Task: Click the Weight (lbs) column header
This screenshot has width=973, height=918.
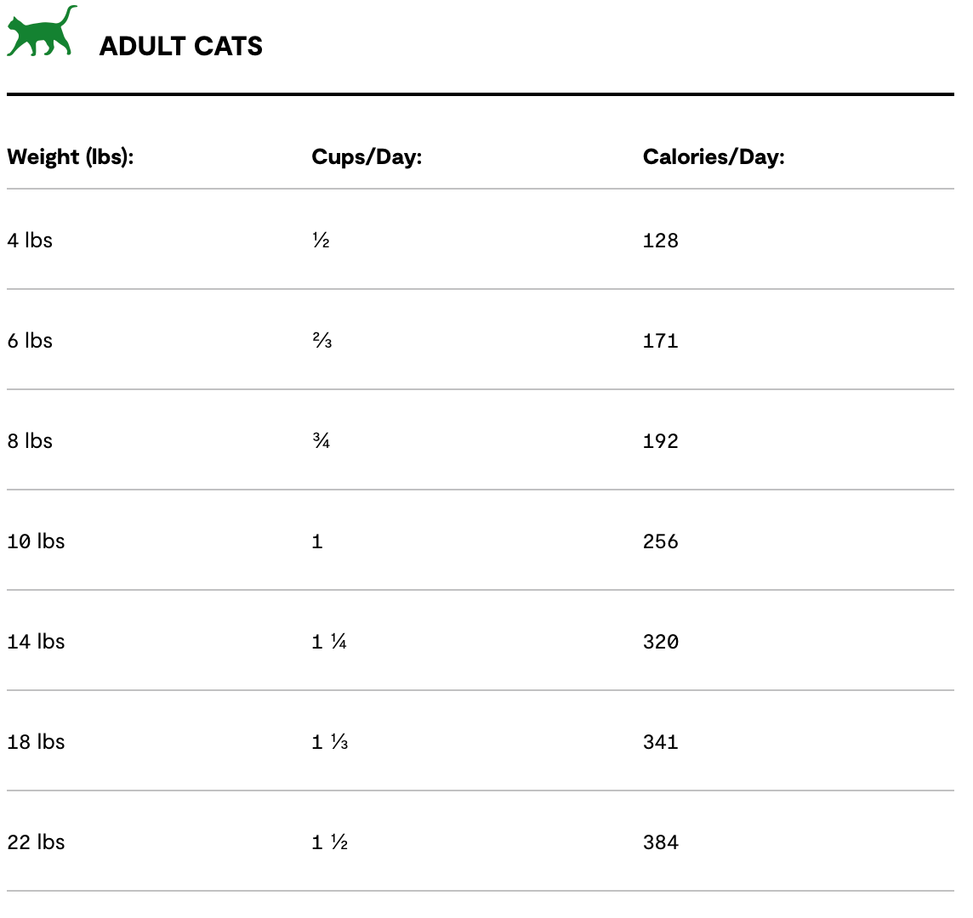Action: click(x=71, y=157)
